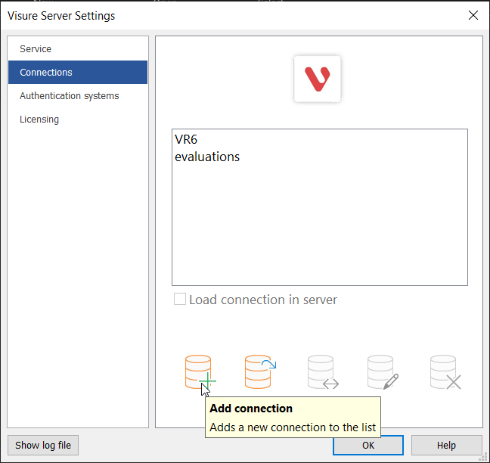Viewport: 490px width, 463px height.
Task: Click the Show log file button
Action: (43, 445)
